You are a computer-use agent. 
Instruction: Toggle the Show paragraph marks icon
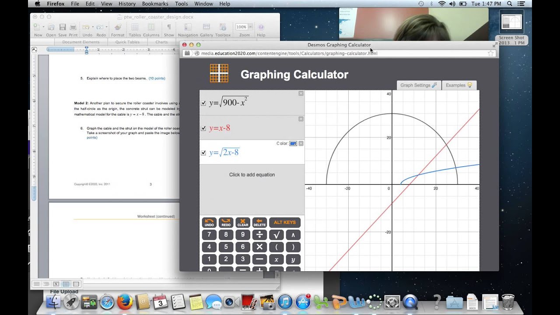[169, 28]
